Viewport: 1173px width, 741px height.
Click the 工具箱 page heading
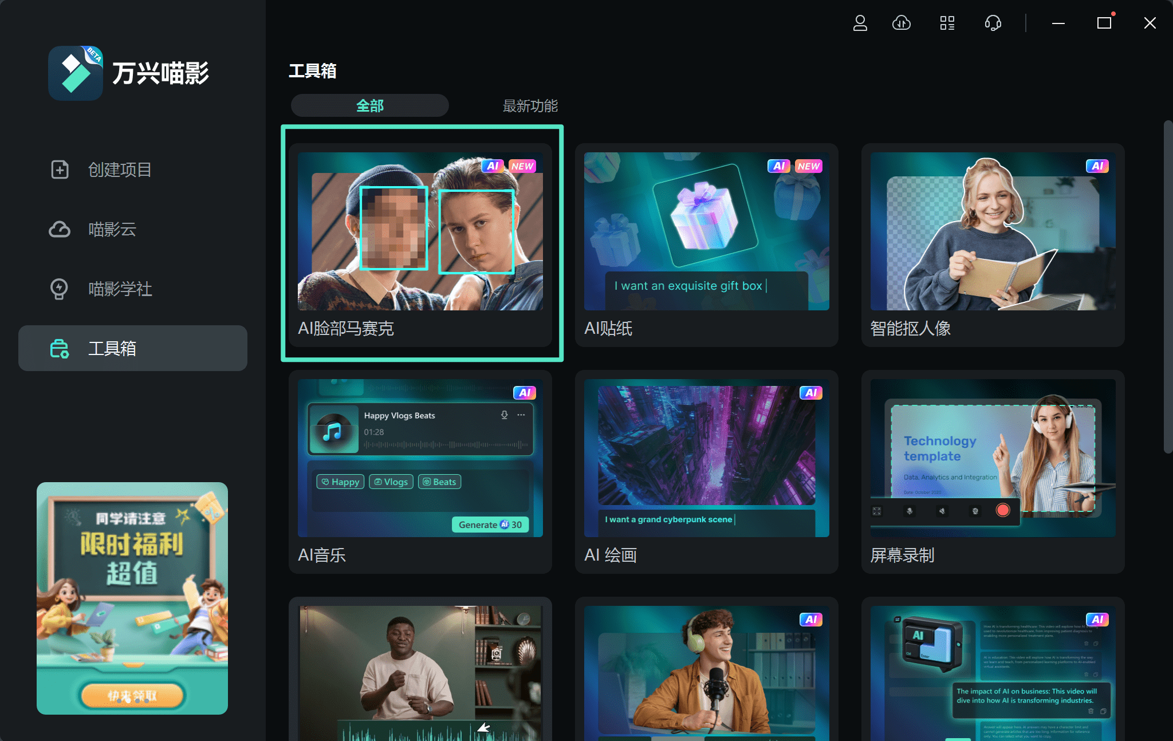tap(313, 71)
